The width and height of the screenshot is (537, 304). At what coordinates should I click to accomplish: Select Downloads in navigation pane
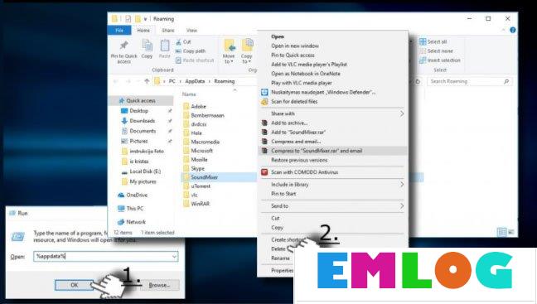pos(143,120)
